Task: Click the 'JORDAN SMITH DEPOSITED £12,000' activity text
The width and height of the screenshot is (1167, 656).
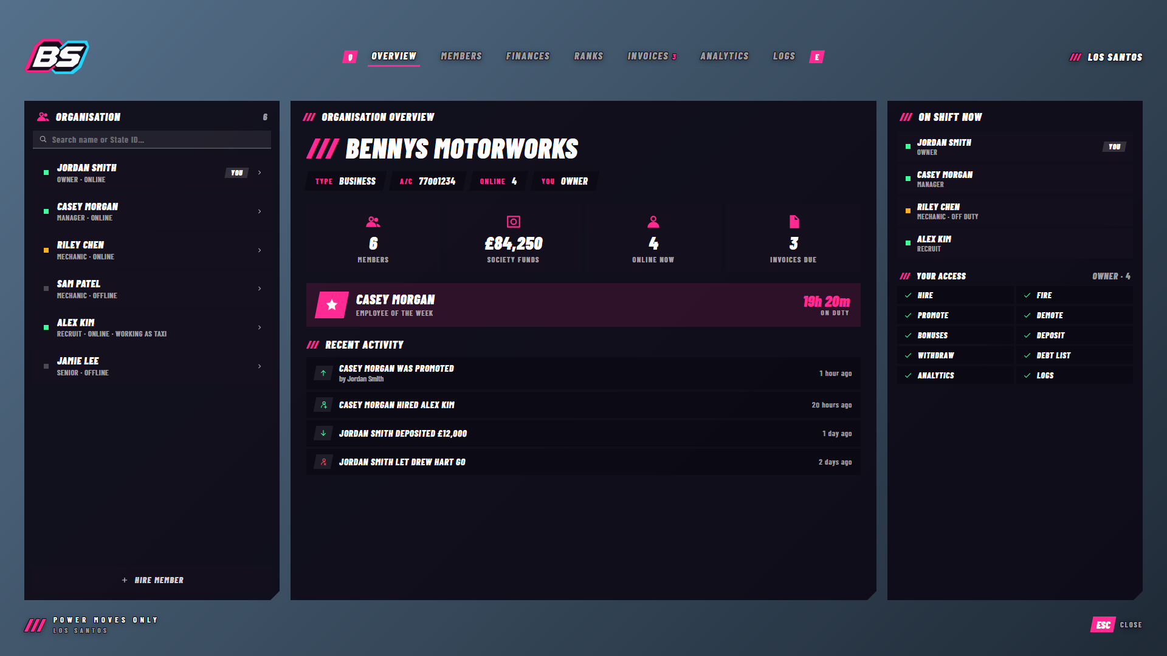Action: point(403,434)
